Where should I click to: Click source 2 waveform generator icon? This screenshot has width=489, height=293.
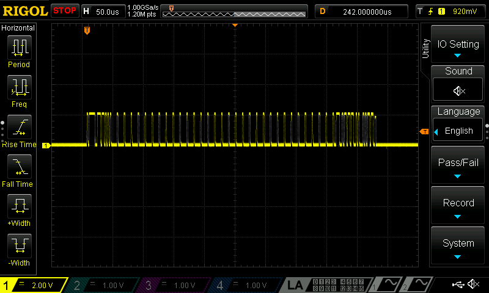click(416, 285)
